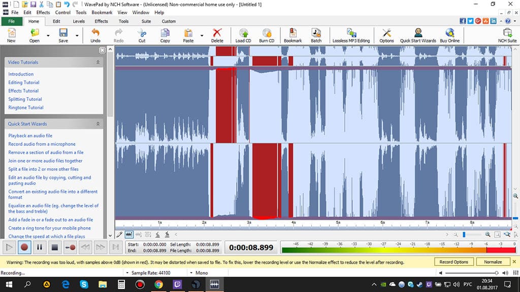Screen dimensions: 520x292
Task: Click the Open file toolbar icon
Action: click(34, 35)
